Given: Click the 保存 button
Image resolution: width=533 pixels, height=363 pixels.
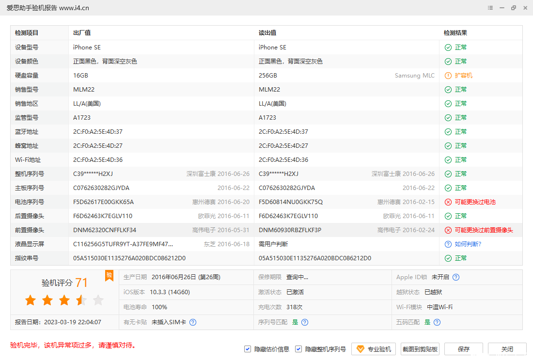Looking at the screenshot, I should (x=464, y=349).
